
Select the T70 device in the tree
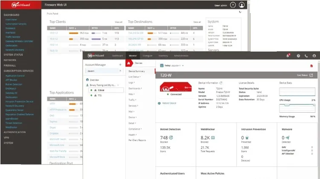coord(99,95)
